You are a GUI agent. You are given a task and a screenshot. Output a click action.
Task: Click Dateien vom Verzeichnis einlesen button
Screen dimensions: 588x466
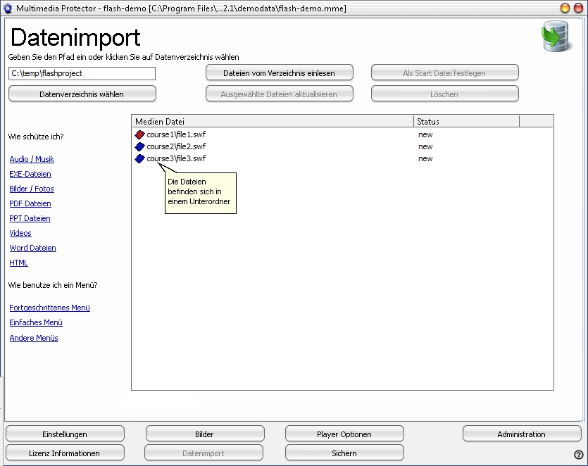279,73
